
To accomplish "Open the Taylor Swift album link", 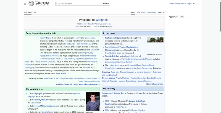I will (x=76, y=78).
